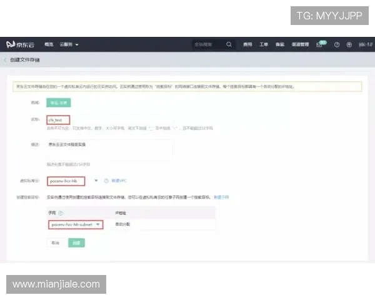Open the pocenv-hcc-hb-subnet dropdown
The height and width of the screenshot is (300, 375).
76,224
